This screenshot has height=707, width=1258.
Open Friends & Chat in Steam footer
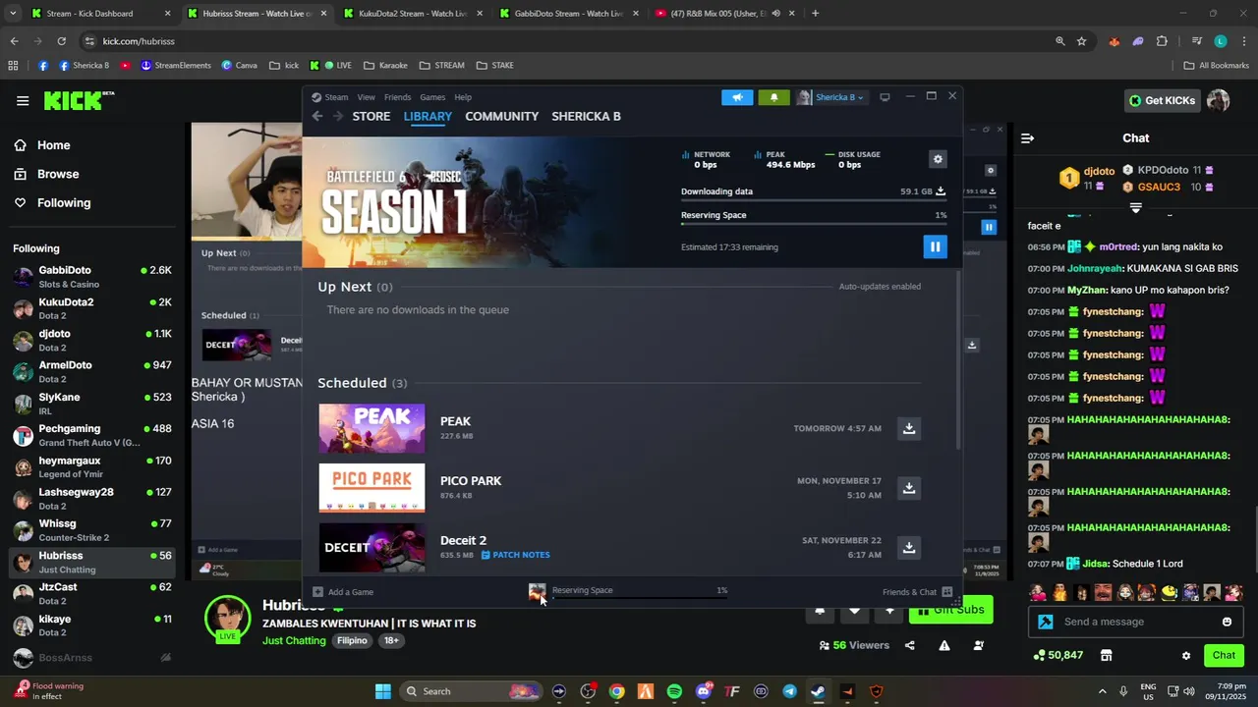pyautogui.click(x=917, y=592)
